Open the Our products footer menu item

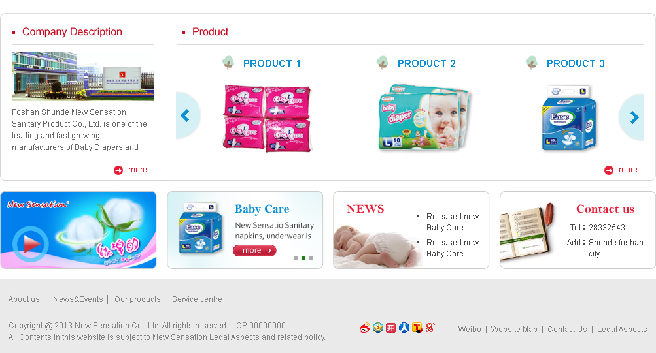(x=137, y=299)
